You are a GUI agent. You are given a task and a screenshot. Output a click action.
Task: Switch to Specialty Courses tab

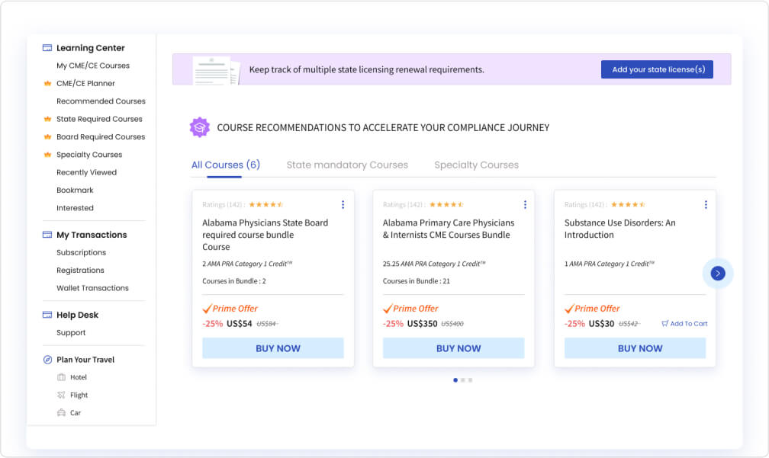coord(476,165)
